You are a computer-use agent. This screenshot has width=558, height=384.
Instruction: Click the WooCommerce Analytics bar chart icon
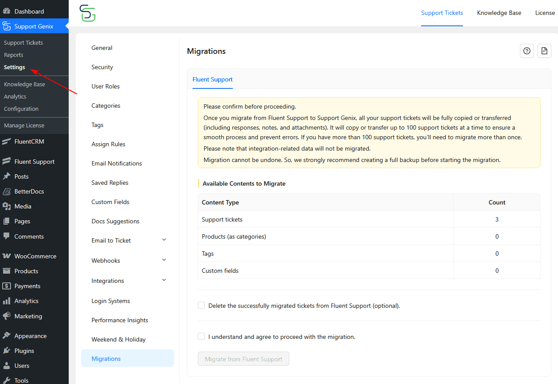click(x=7, y=301)
